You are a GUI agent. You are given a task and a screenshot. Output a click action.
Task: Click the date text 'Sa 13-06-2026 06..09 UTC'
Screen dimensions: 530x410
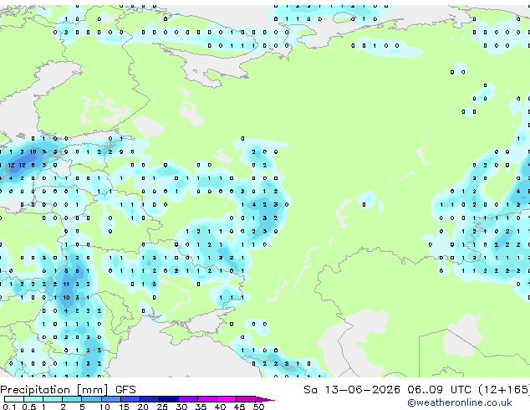(387, 390)
